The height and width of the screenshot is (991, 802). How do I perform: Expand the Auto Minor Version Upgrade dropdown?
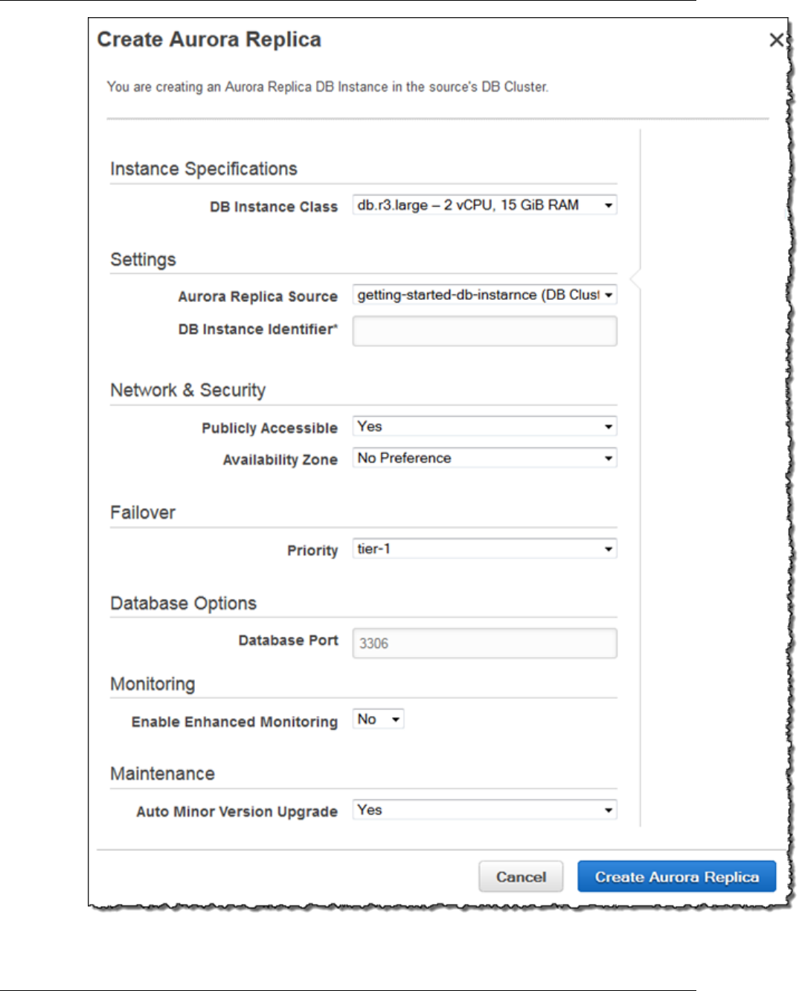(484, 810)
